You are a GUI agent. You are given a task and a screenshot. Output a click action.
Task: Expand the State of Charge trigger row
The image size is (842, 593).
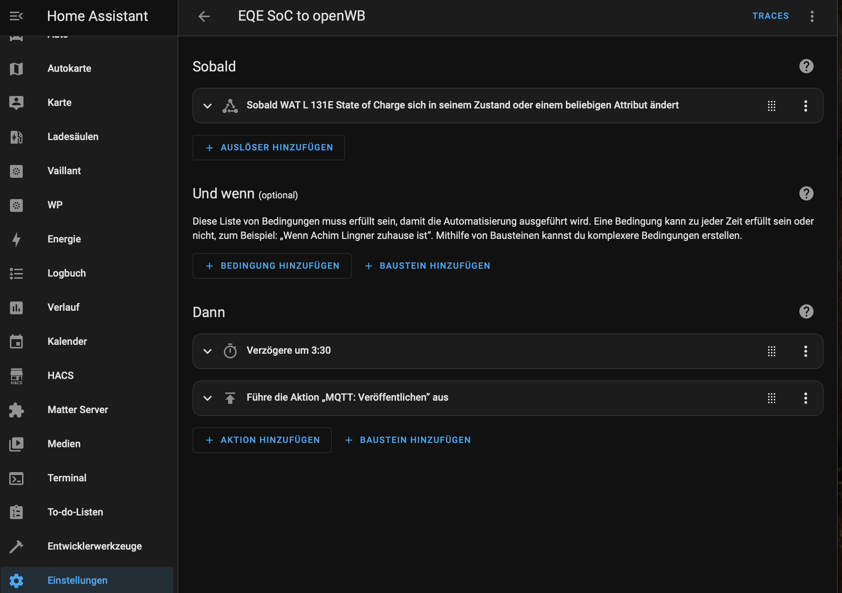click(207, 106)
